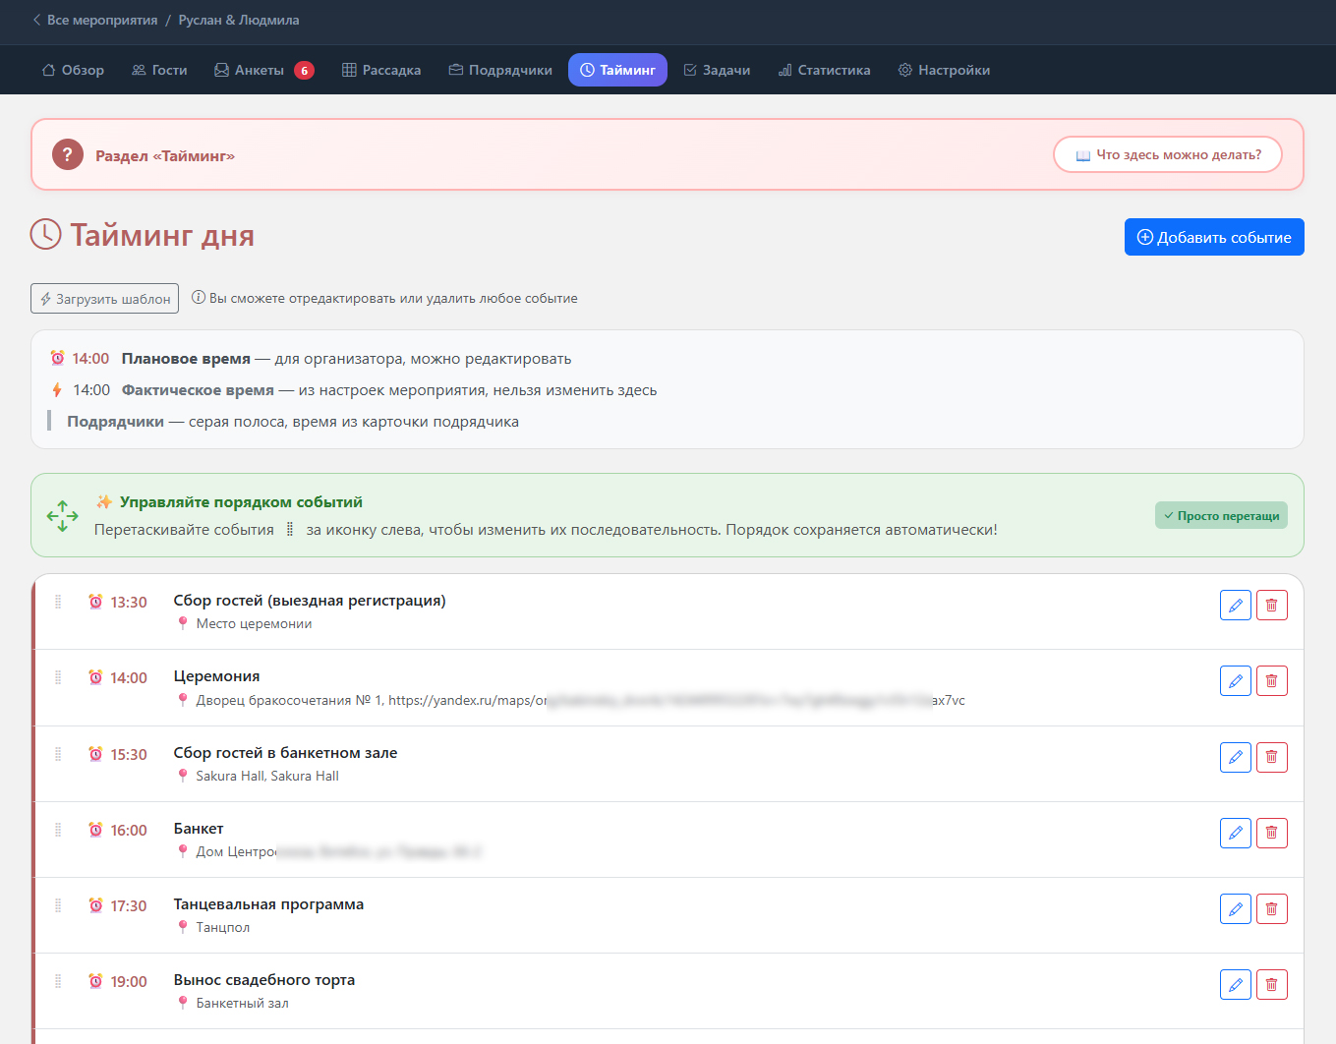This screenshot has height=1044, width=1336.
Task: Click drag handle of the 13:30 event
Action: [x=58, y=602]
